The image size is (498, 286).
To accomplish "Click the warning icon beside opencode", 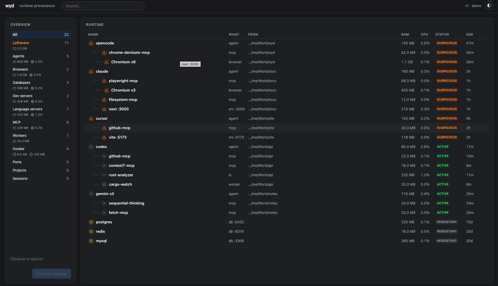I will [91, 43].
